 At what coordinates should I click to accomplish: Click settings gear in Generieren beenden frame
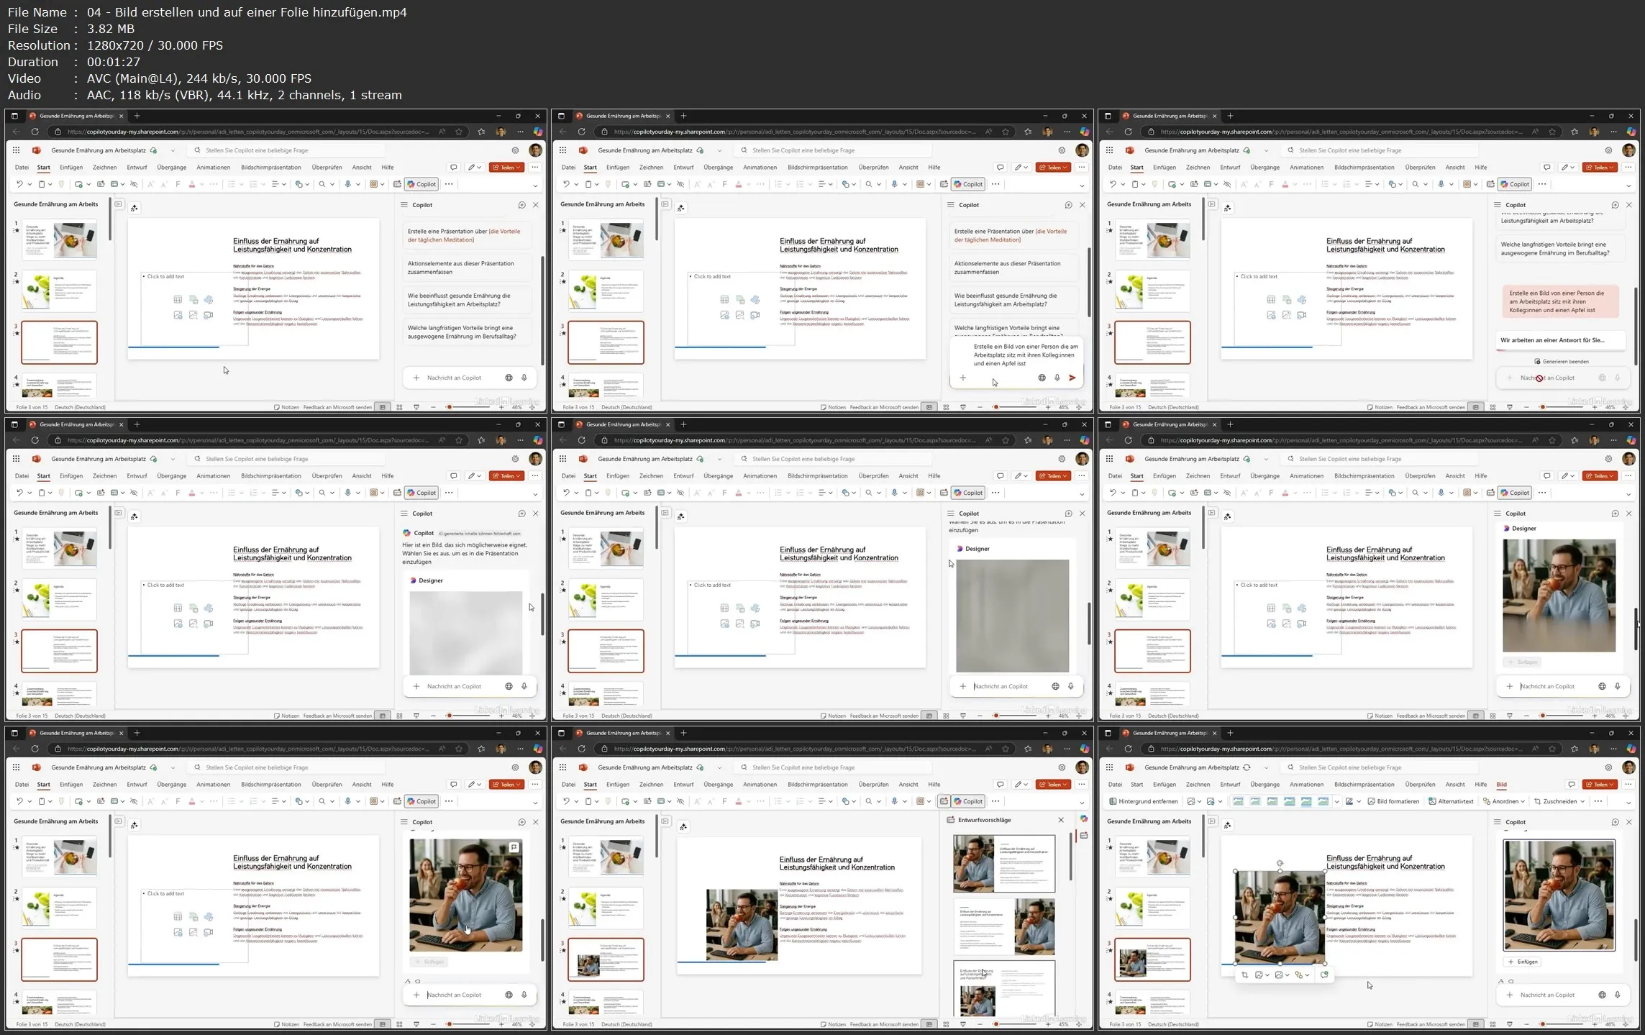(1608, 150)
